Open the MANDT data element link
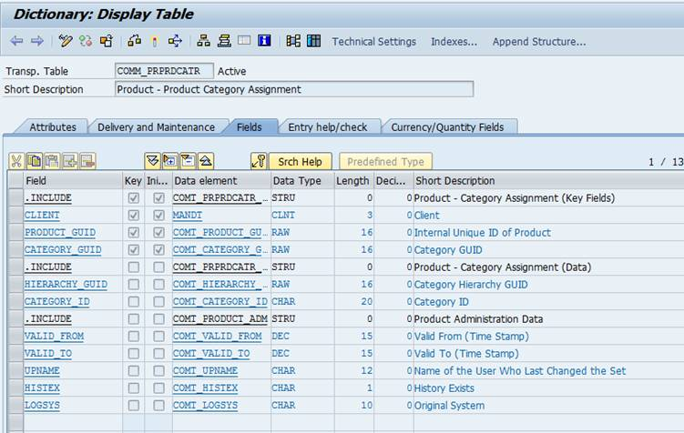This screenshot has width=684, height=433. coord(187,216)
